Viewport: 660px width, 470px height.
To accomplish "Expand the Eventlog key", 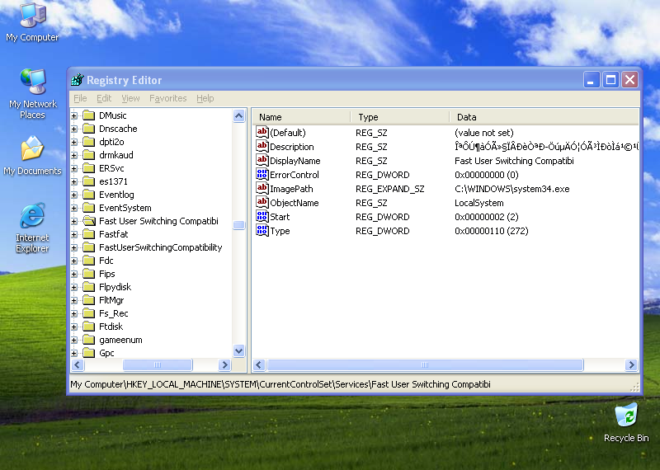I will coord(74,195).
